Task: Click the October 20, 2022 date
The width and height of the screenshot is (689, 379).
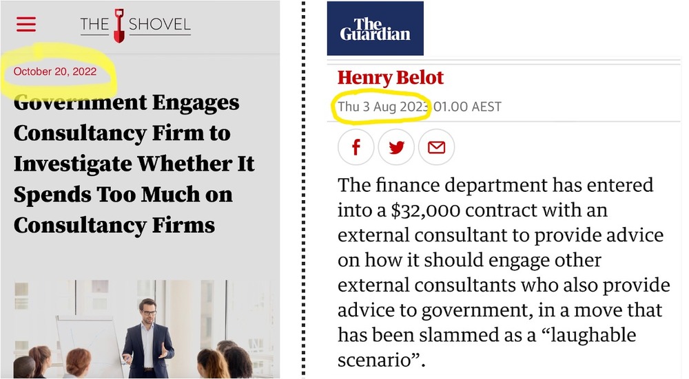Action: [x=55, y=72]
